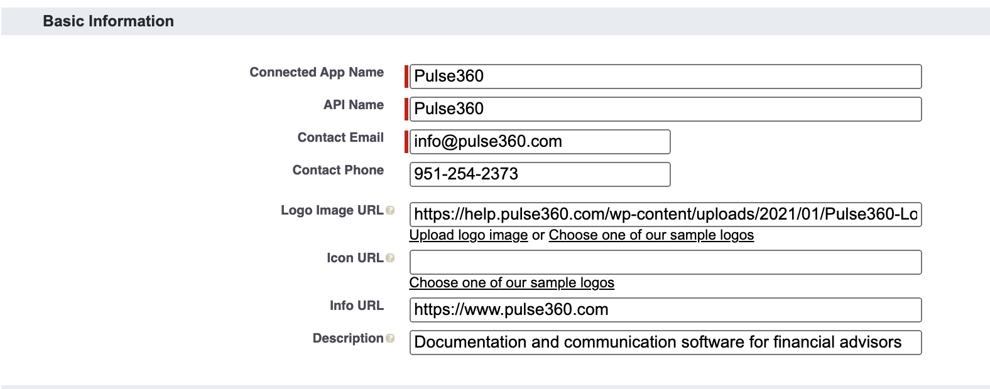
Task: Click into the API Name text box
Action: pyautogui.click(x=665, y=109)
